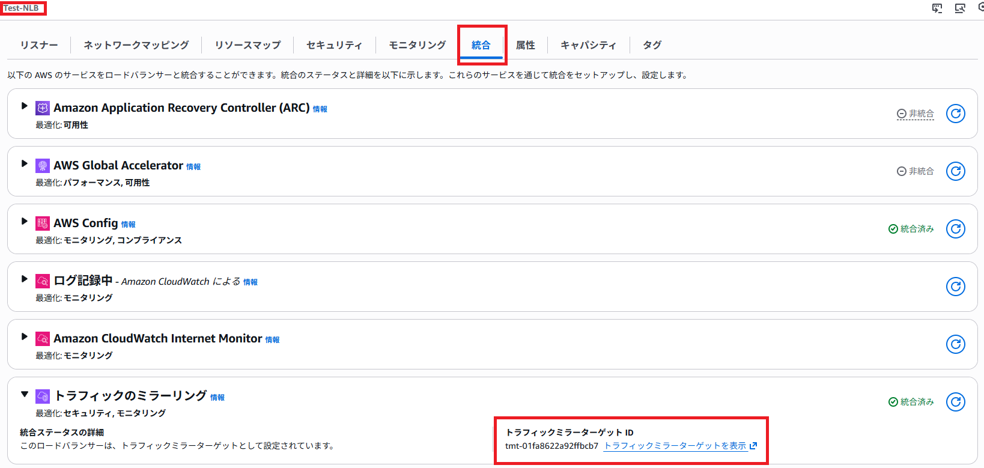
Task: Open 情報 link beside トラフィックのミラーリング
Action: point(217,398)
